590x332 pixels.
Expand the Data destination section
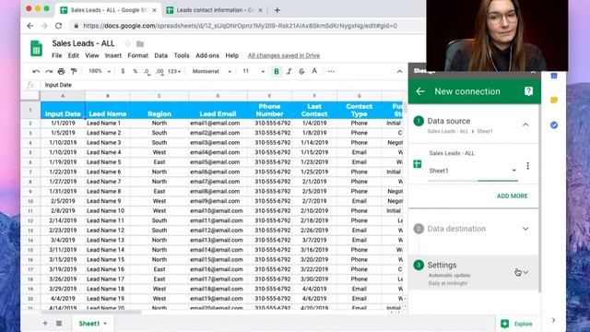[525, 229]
